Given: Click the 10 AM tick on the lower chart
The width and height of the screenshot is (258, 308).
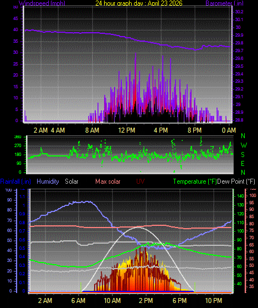Looking at the screenshot, I should tap(112, 301).
